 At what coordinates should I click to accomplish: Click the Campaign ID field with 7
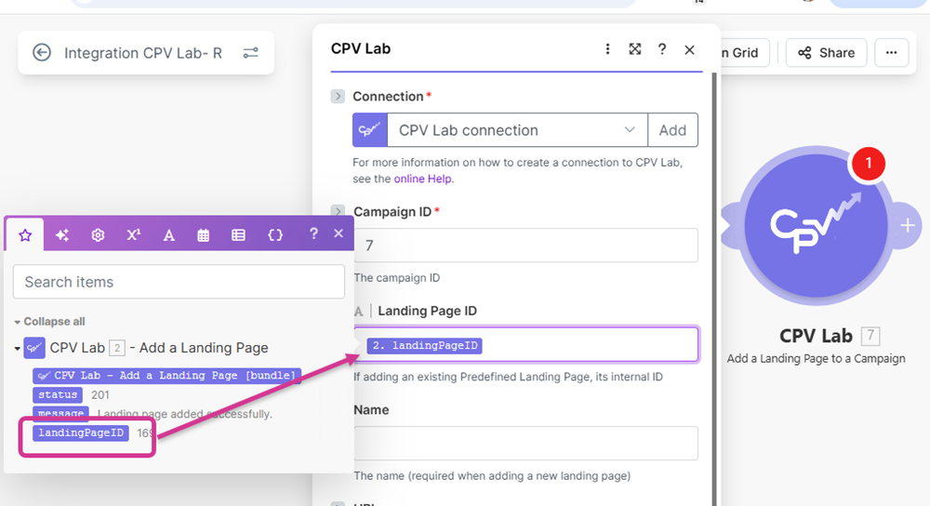[526, 245]
